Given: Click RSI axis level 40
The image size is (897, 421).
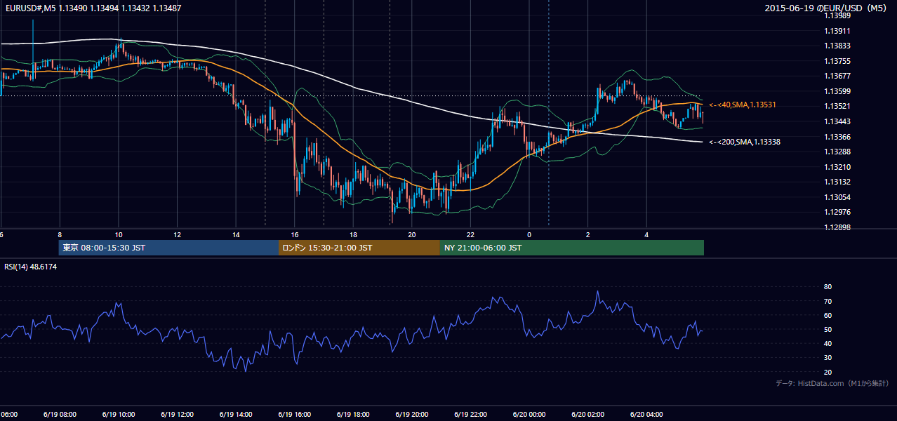Looking at the screenshot, I should 828,343.
